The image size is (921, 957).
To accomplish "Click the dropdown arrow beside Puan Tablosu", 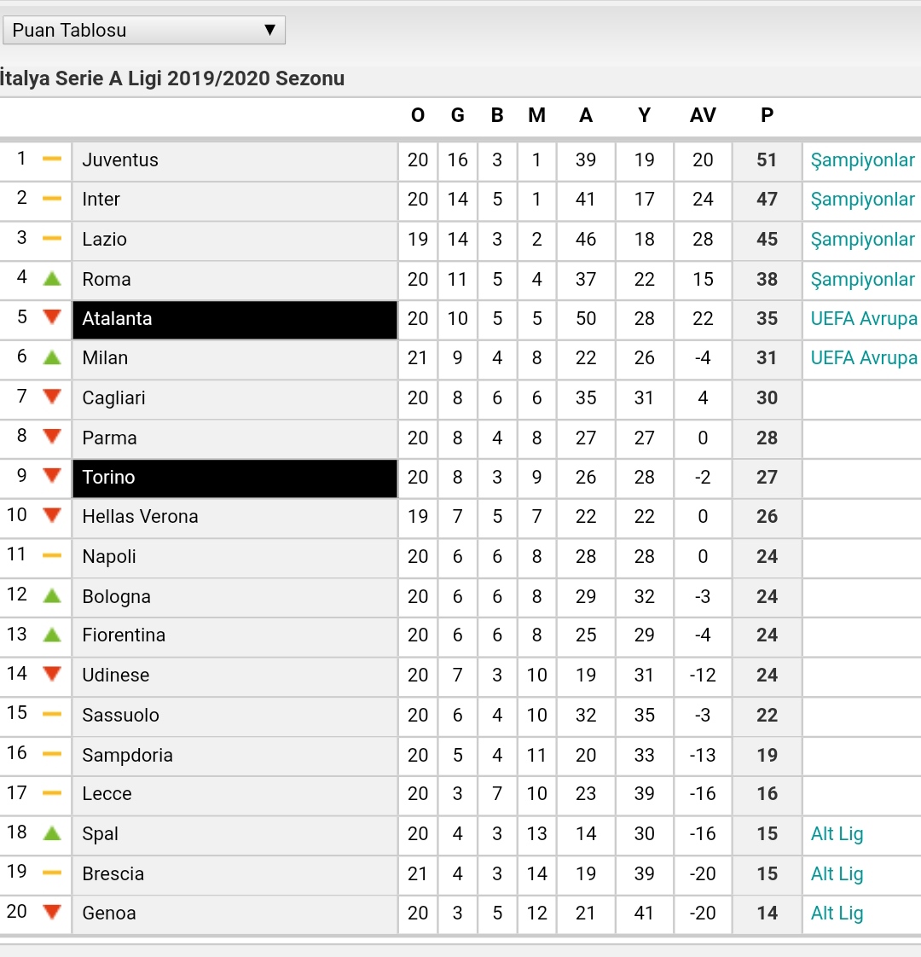I will [x=269, y=30].
